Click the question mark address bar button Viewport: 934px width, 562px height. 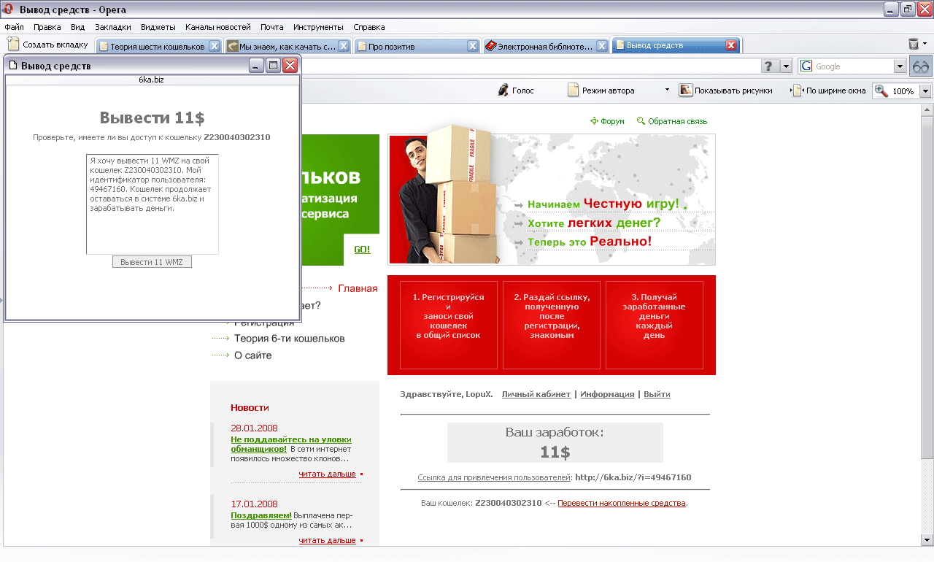[770, 66]
